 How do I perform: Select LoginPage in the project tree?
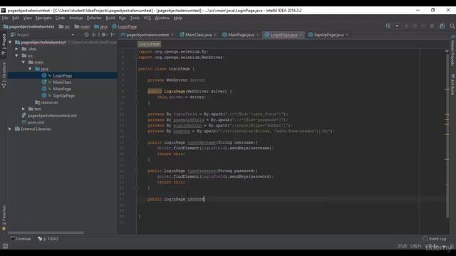click(62, 76)
